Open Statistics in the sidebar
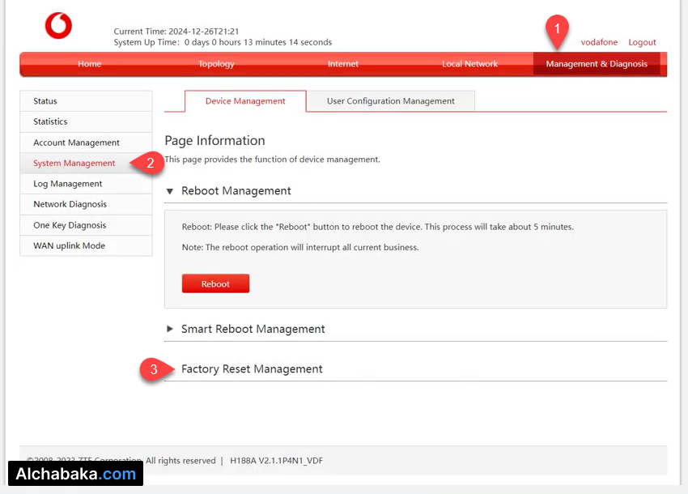 (x=50, y=121)
